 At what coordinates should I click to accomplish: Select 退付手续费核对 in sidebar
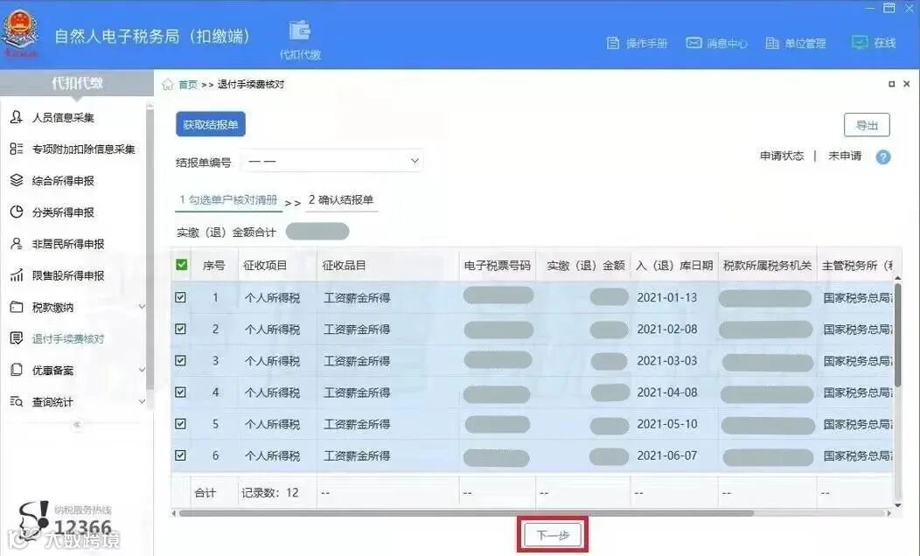pos(68,339)
